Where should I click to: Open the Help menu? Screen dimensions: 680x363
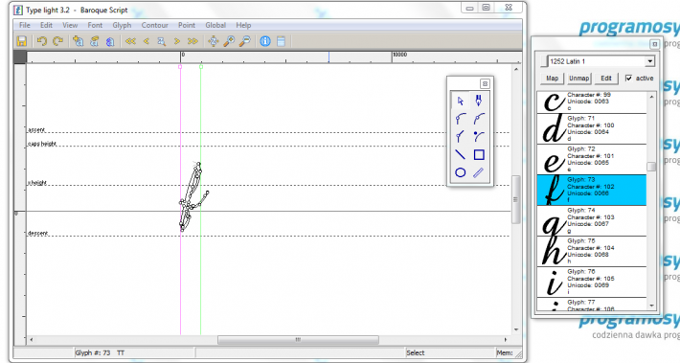click(243, 25)
